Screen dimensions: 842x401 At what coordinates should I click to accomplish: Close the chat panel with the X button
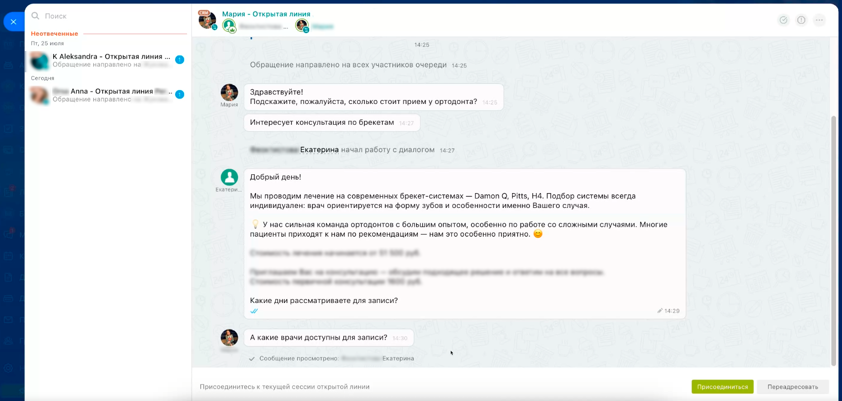tap(13, 22)
